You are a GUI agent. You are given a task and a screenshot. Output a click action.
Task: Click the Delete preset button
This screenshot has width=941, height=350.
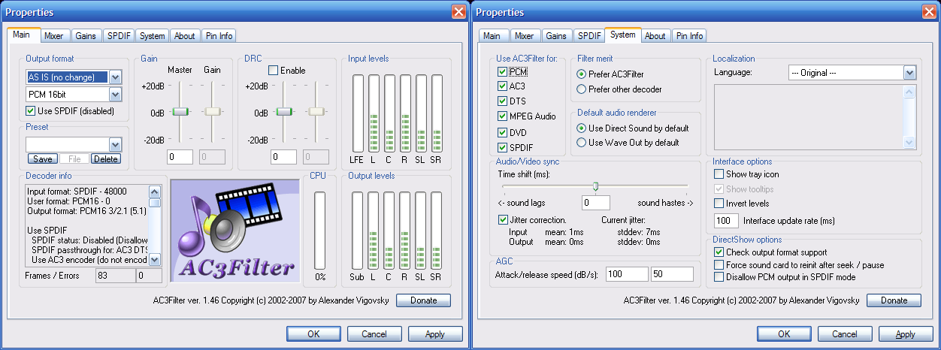106,158
